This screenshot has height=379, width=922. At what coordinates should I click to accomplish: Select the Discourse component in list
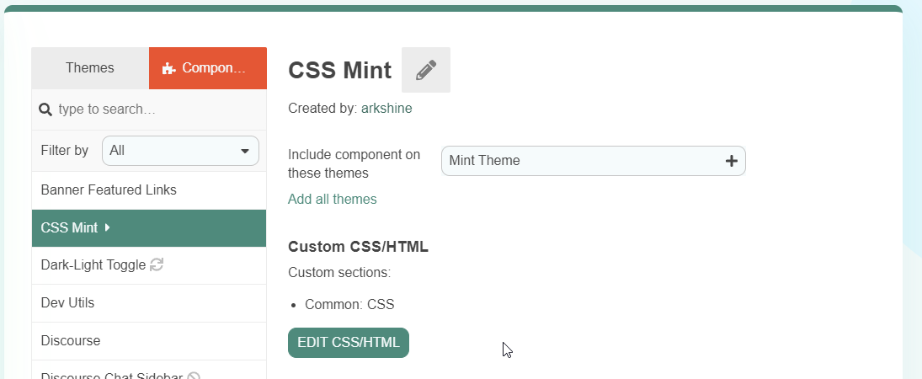[71, 340]
